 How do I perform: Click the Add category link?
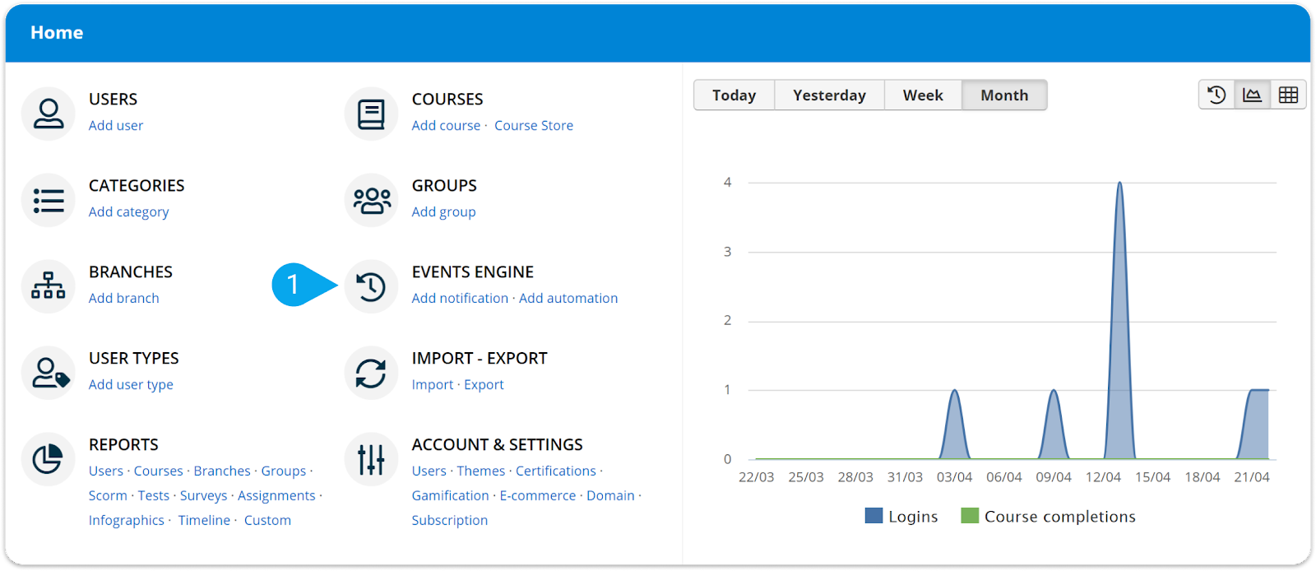tap(129, 211)
